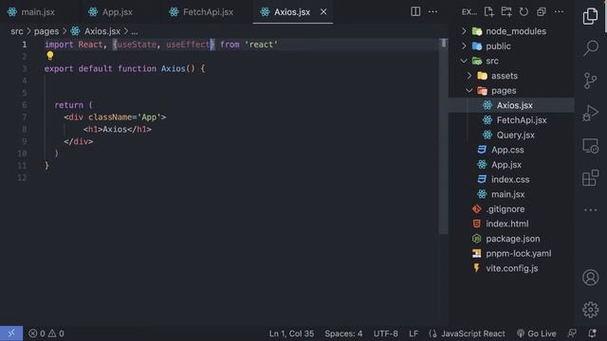The image size is (607, 341).
Task: Expand the node_modules folder
Action: click(511, 31)
